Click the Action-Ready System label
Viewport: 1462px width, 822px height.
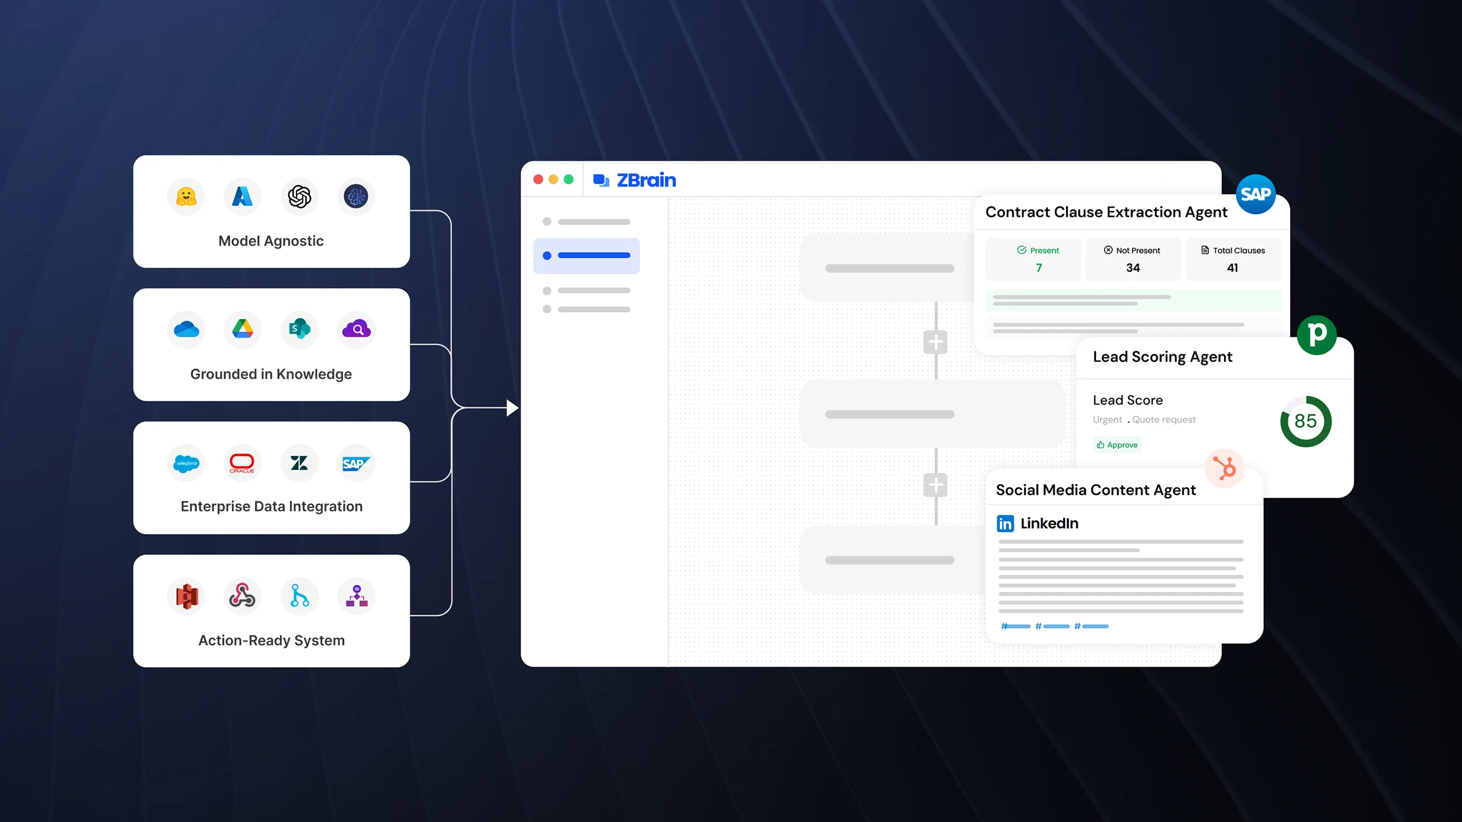[x=271, y=640]
